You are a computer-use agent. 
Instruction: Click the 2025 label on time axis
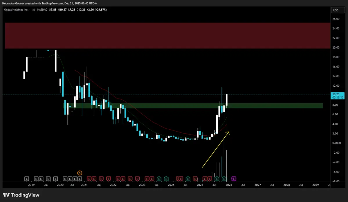pos(200,185)
